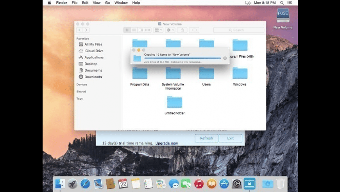Image resolution: width=340 pixels, height=192 pixels.
Task: Open Safari from the Dock
Action: (85, 183)
